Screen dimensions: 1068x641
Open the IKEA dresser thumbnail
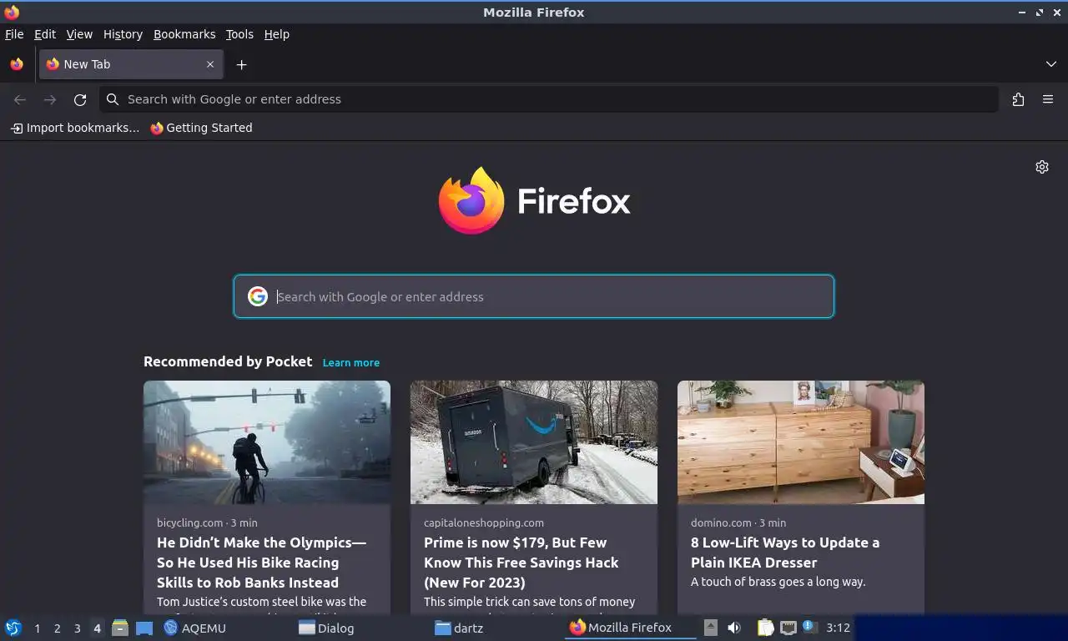tap(801, 442)
